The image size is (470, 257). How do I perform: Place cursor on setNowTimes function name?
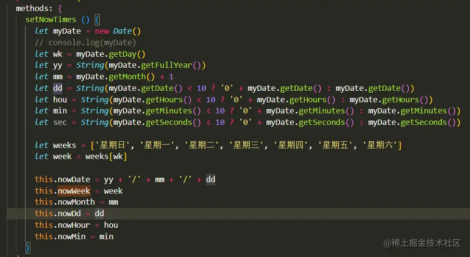tap(51, 20)
